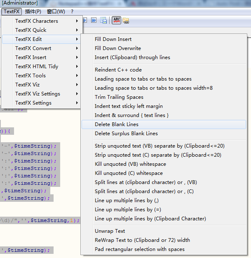Open the TextFX menu in menu bar
Screen dimensions: 251x258
(12, 12)
